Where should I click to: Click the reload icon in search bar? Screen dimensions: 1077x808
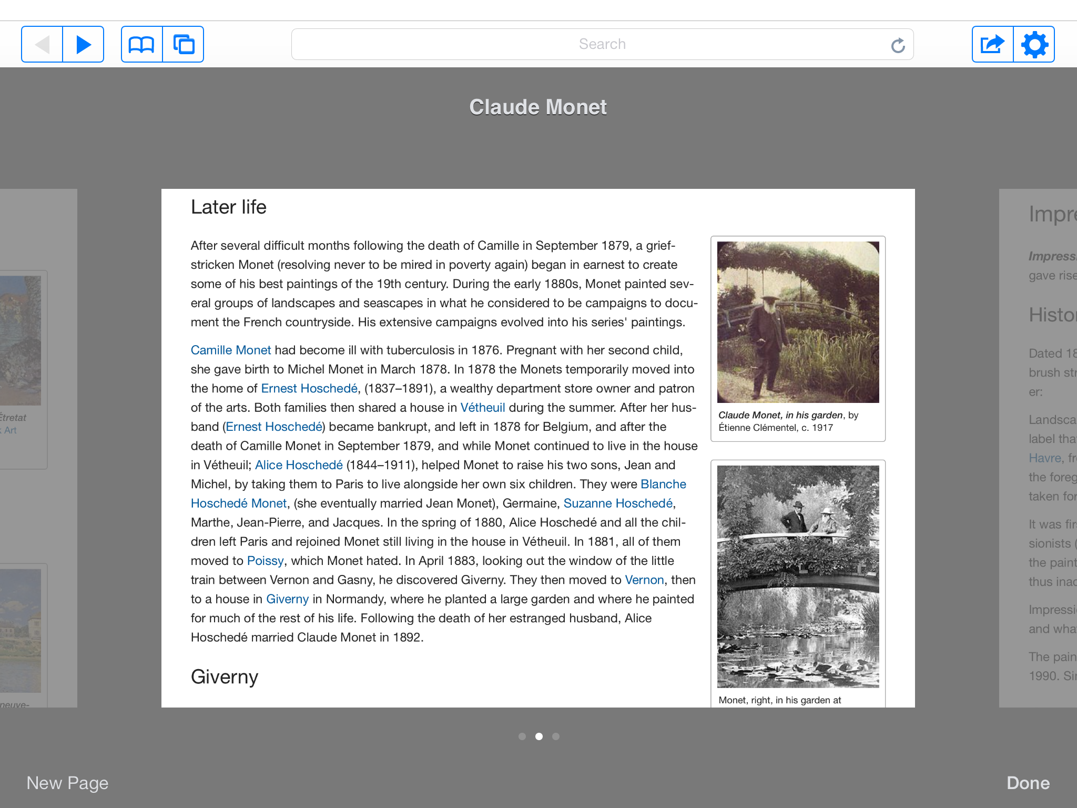coord(898,45)
